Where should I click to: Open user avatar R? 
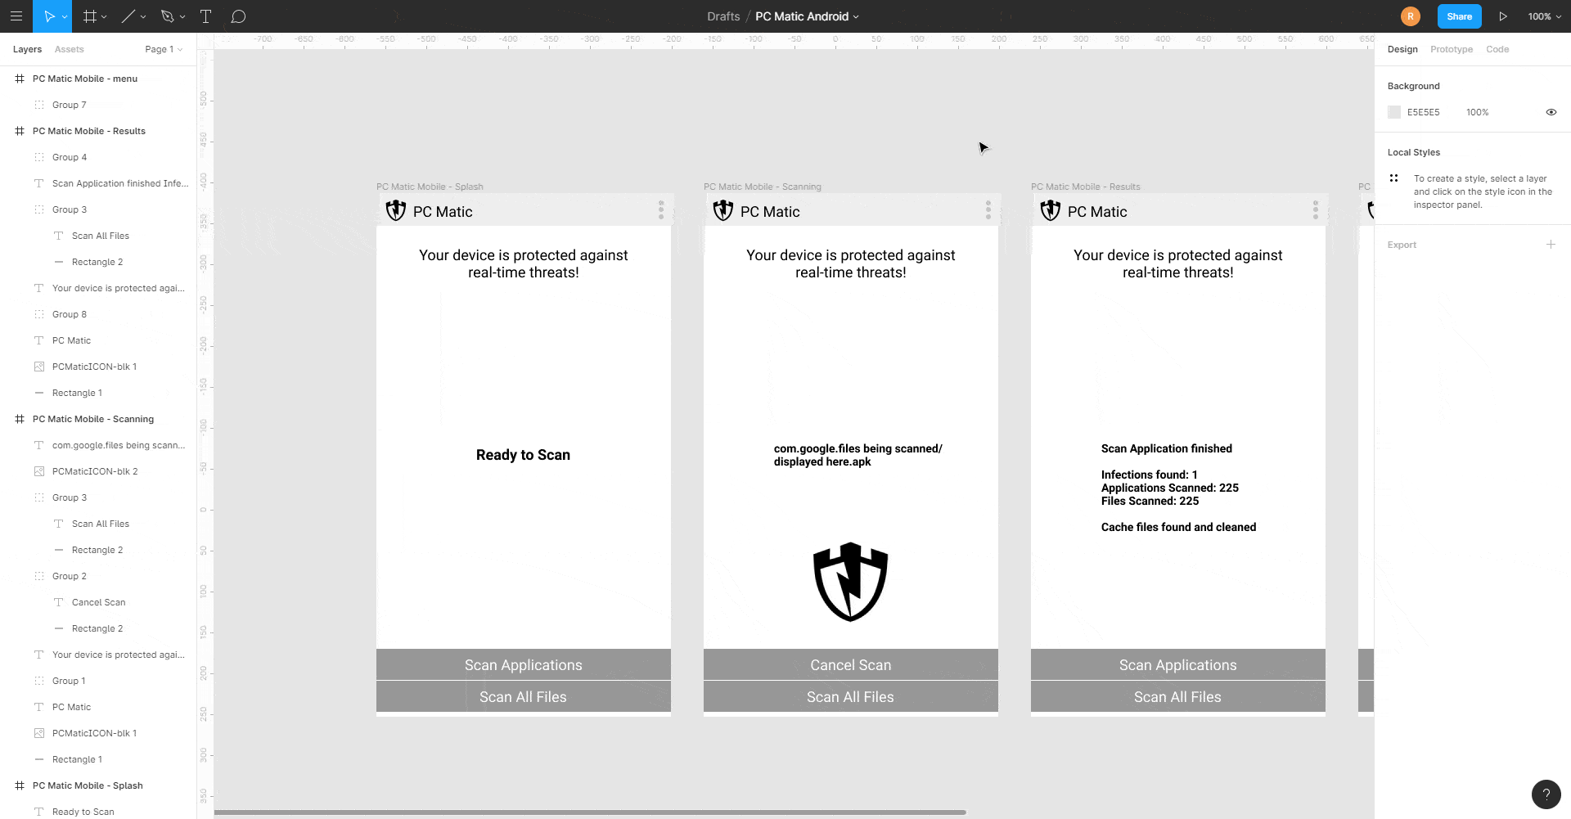coord(1411,16)
